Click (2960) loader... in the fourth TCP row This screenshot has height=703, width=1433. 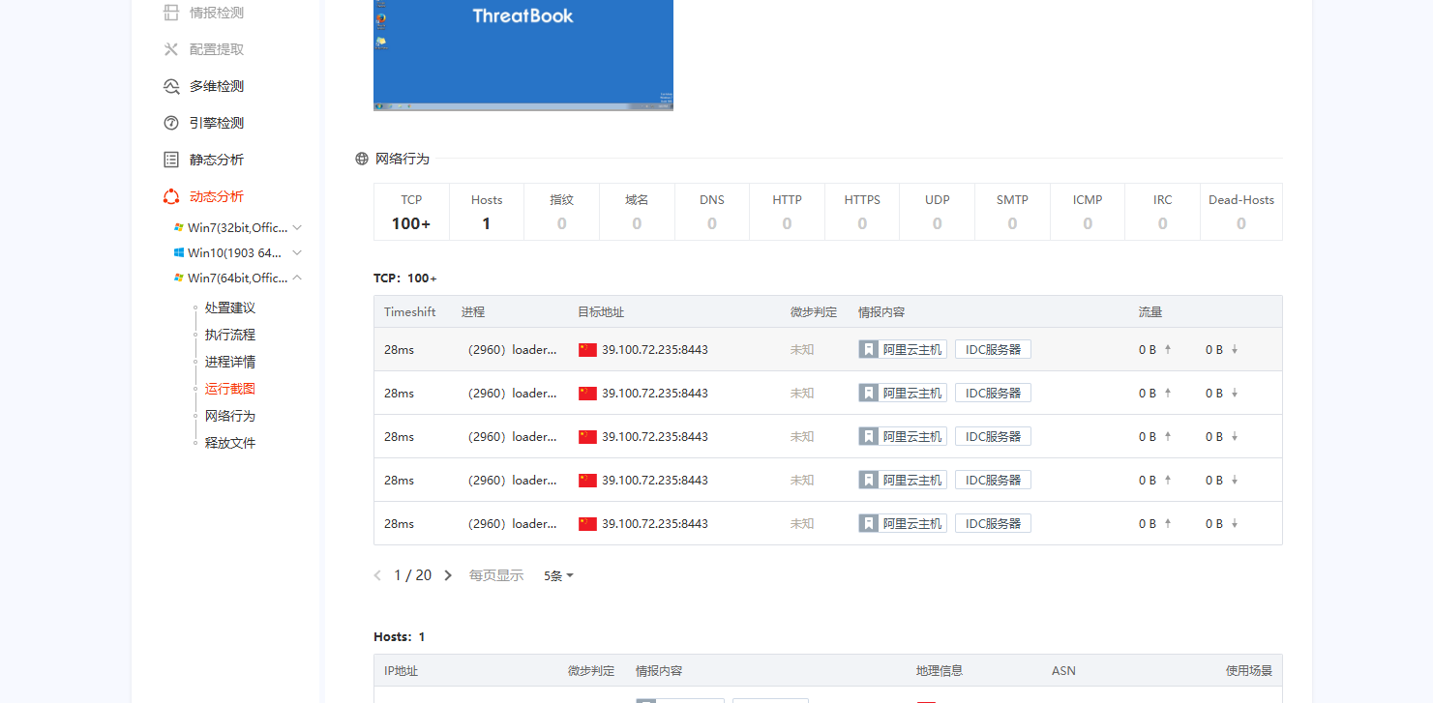[x=512, y=480]
